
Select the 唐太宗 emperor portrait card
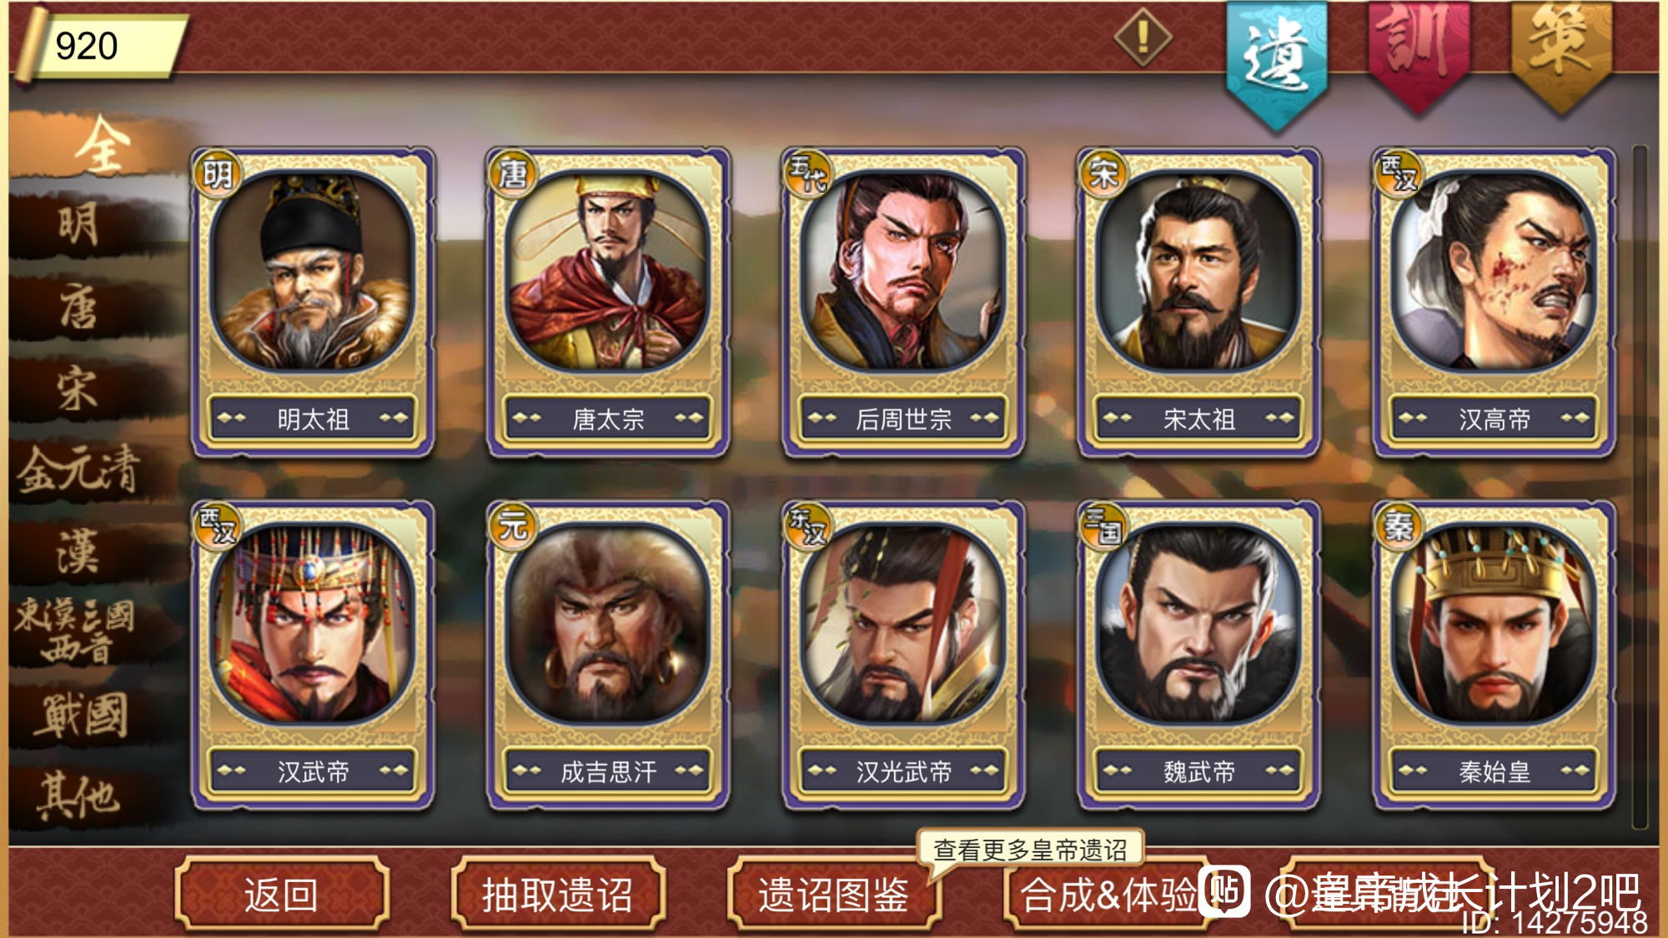point(608,303)
